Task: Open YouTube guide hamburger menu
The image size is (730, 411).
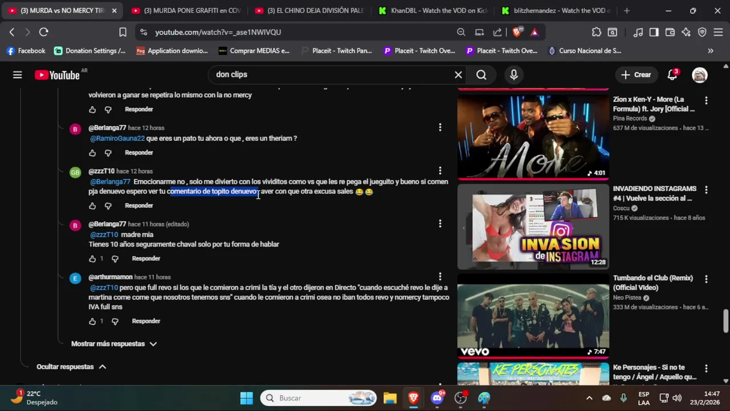Action: [18, 75]
